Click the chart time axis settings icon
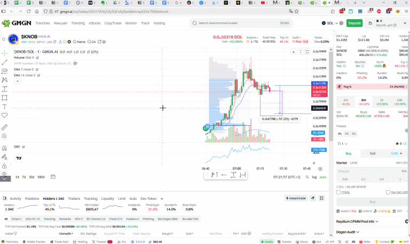The height and width of the screenshot is (244, 410). (x=320, y=169)
